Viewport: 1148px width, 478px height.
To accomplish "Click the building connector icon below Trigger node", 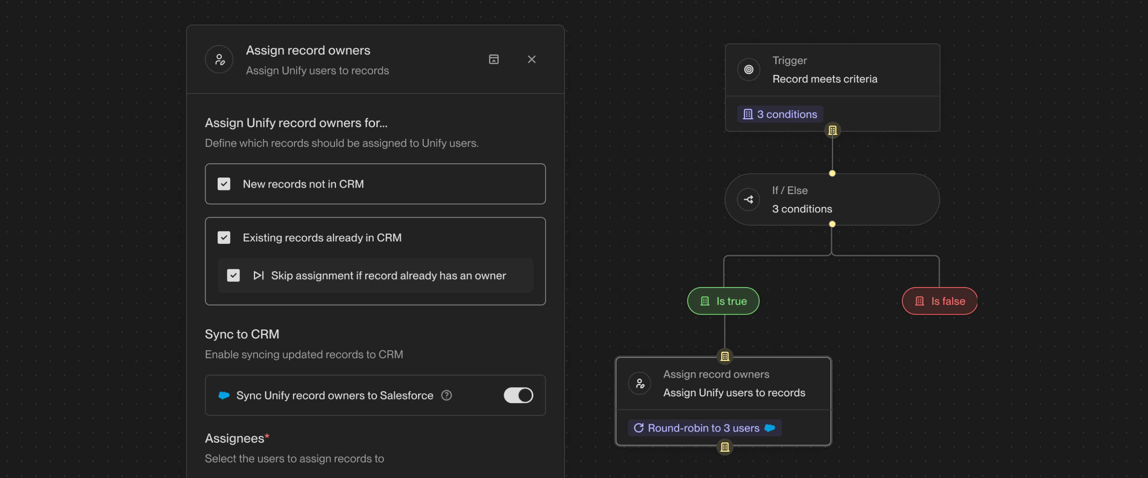I will [832, 131].
